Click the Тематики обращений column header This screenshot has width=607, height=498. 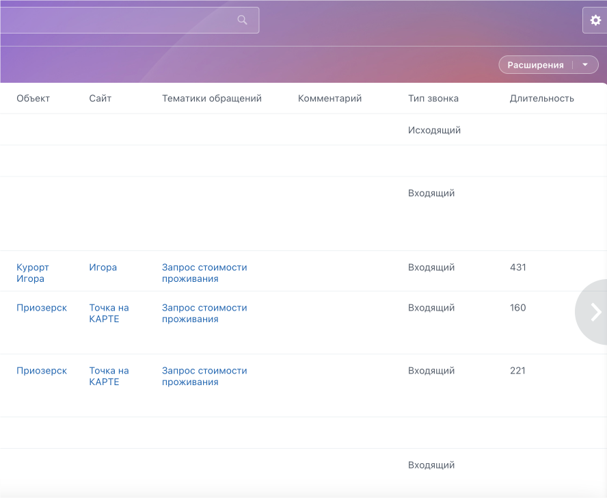point(212,99)
